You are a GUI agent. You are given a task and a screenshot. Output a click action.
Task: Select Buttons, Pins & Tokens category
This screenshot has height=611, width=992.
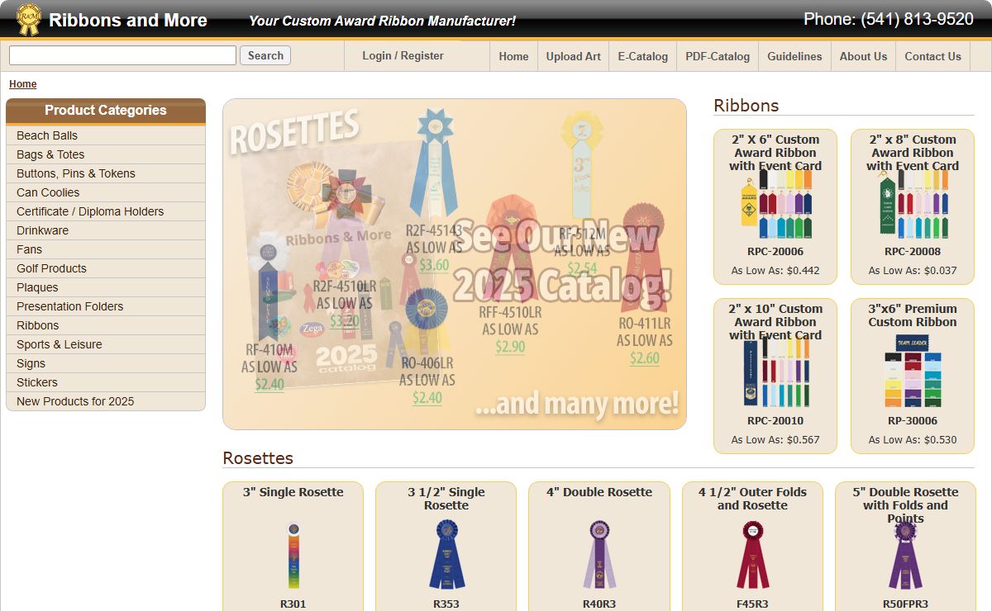pyautogui.click(x=106, y=173)
